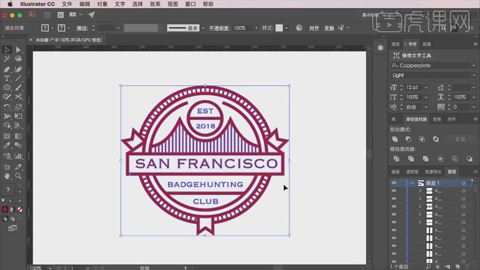Screen dimensions: 480x270
Task: Select the Rotate tool
Action: click(7, 107)
